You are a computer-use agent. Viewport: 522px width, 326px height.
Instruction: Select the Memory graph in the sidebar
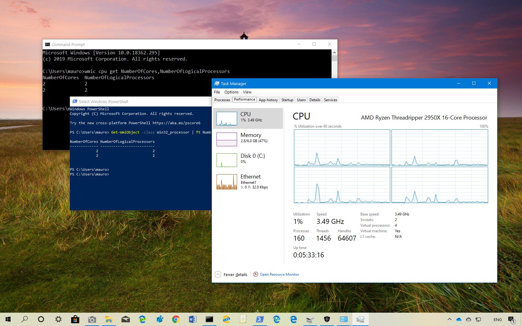coord(247,139)
